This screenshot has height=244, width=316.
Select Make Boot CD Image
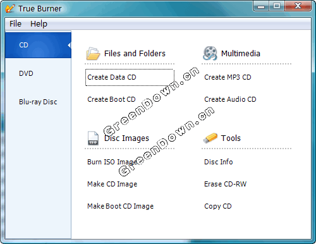[121, 206]
